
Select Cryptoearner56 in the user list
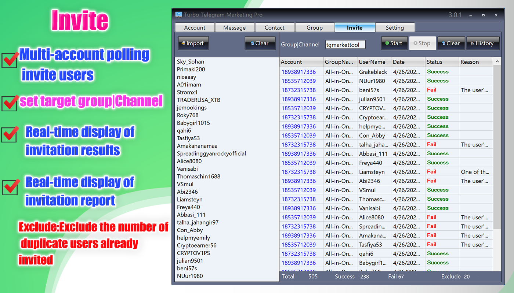pyautogui.click(x=197, y=245)
